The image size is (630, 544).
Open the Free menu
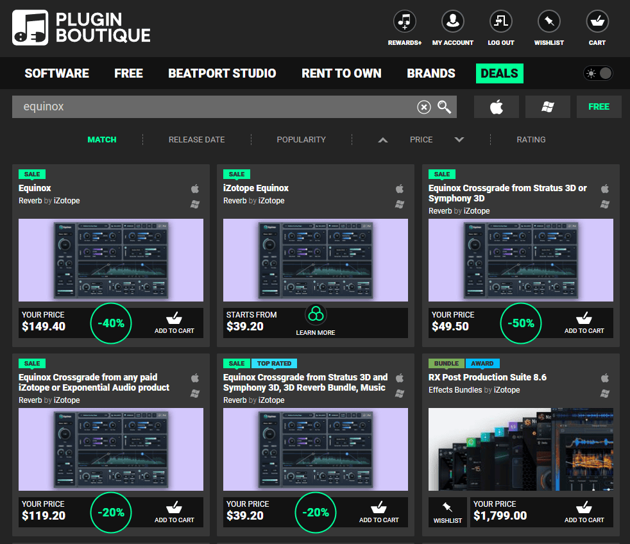click(x=128, y=74)
